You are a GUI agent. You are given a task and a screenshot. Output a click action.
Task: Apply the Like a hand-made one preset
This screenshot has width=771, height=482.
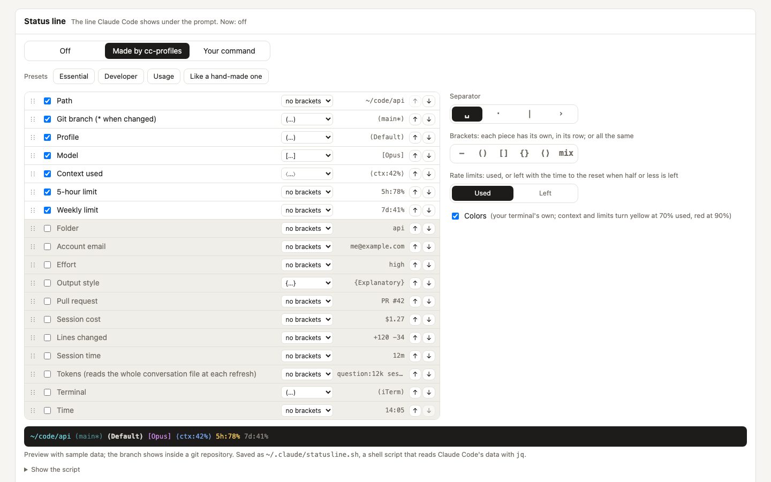(x=226, y=76)
